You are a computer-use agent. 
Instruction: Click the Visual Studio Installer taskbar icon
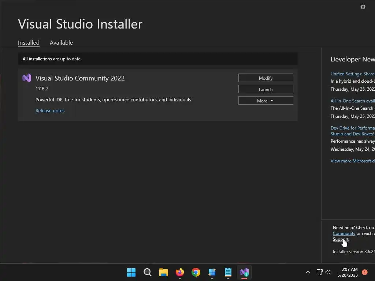pos(244,272)
